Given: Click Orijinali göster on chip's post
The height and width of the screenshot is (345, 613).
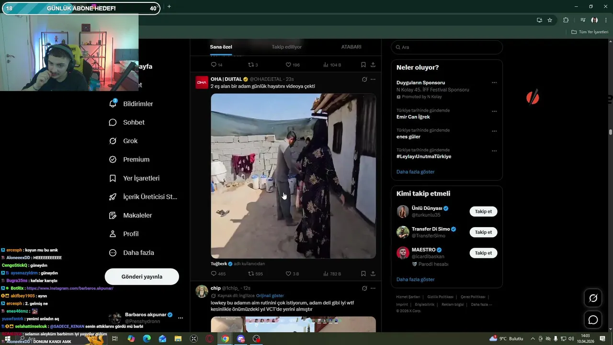Looking at the screenshot, I should pos(270,296).
